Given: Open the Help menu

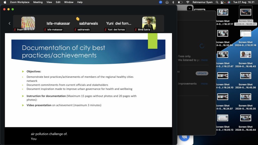Looking at the screenshot, I should tap(80, 2).
